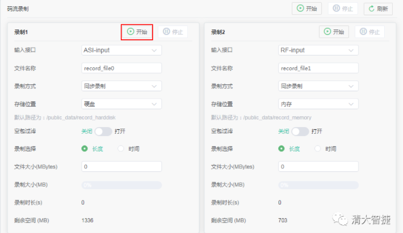Select 时间 radio option in 录制1
Image resolution: width=403 pixels, height=233 pixels.
pos(121,149)
